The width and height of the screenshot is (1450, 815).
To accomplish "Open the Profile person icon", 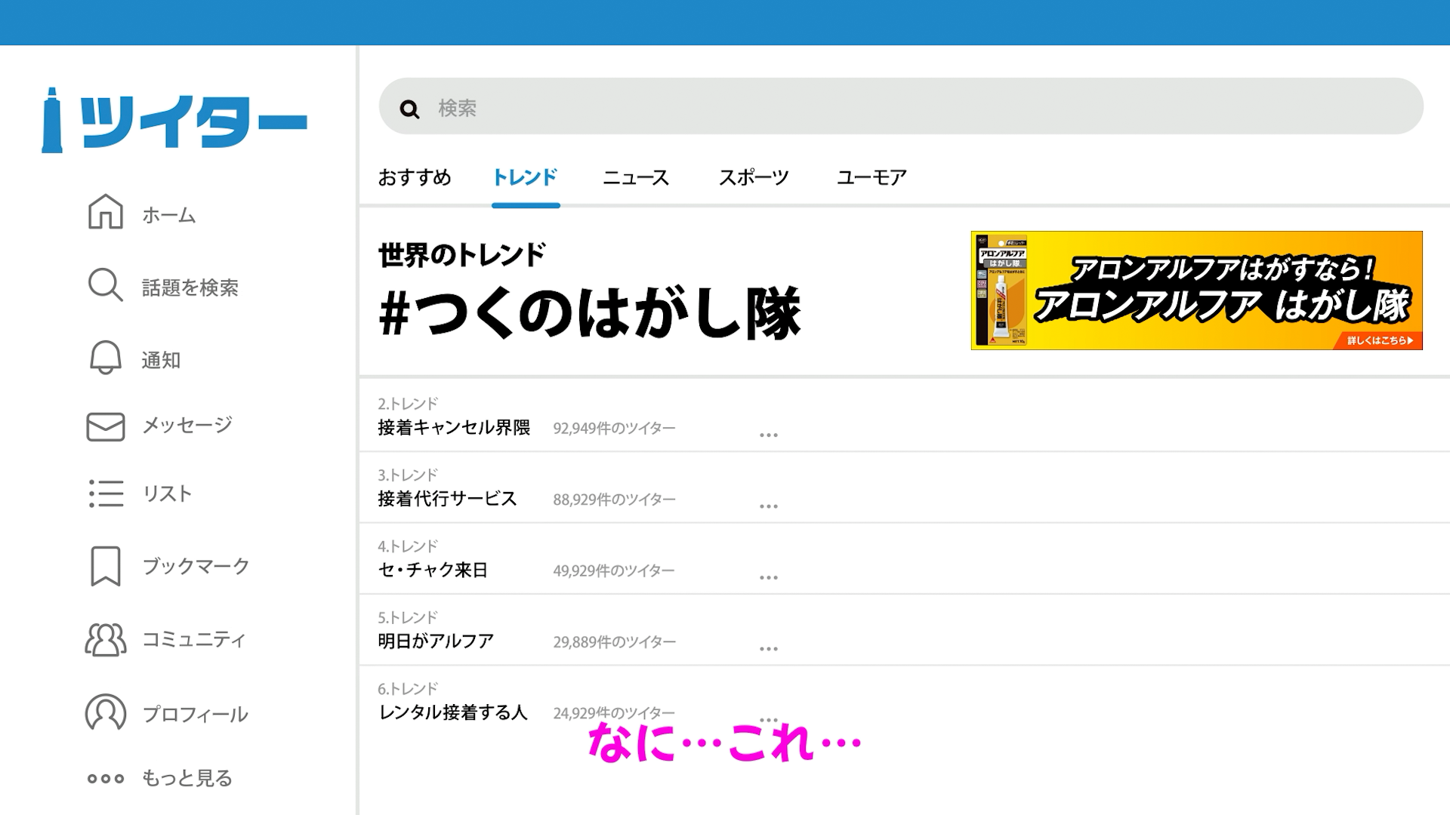I will click(x=105, y=712).
